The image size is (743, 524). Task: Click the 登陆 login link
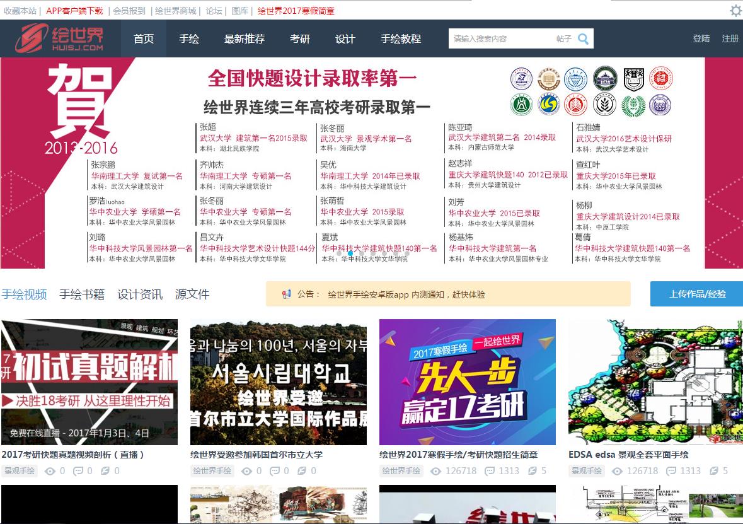coord(701,39)
